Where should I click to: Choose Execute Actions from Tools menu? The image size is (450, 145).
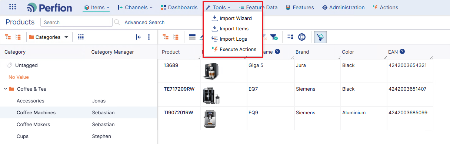click(x=234, y=49)
